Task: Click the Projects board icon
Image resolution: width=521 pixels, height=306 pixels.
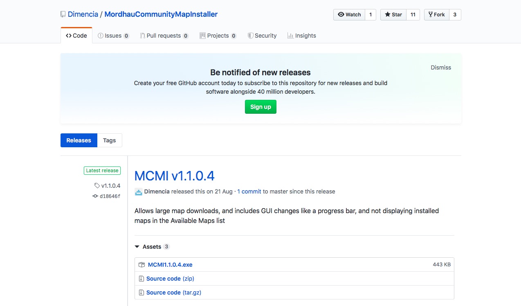Action: (202, 36)
